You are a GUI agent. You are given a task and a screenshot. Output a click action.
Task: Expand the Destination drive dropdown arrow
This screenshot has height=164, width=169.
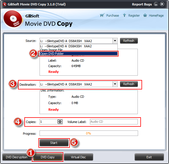[115, 84]
